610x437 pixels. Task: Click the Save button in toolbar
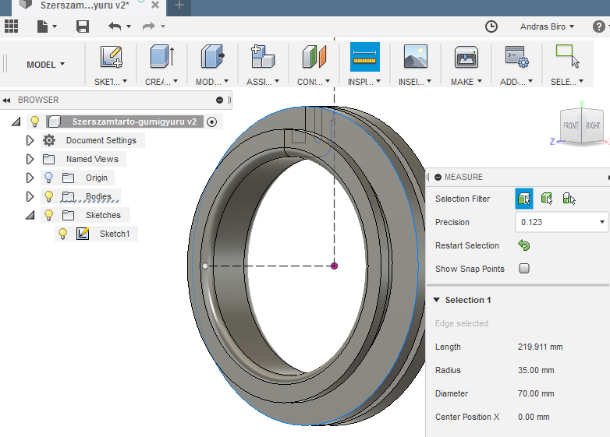click(82, 26)
